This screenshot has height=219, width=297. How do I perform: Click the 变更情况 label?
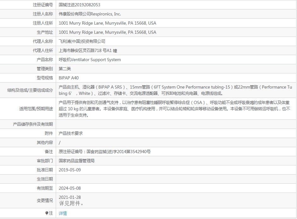coord(45,200)
